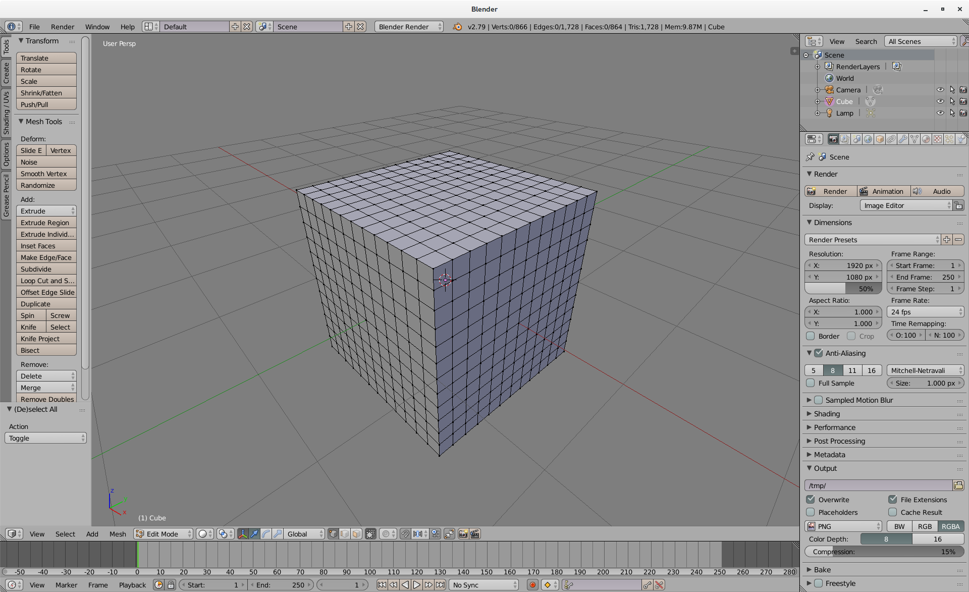
Task: Open the Particles sparkle properties tab
Action: (x=949, y=139)
